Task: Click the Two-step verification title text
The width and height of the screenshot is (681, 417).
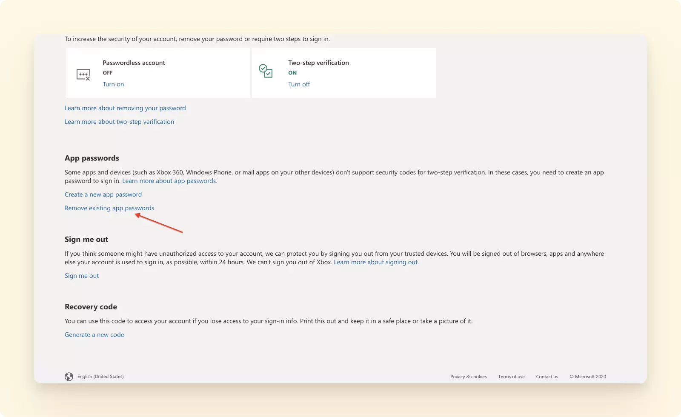Action: point(318,63)
